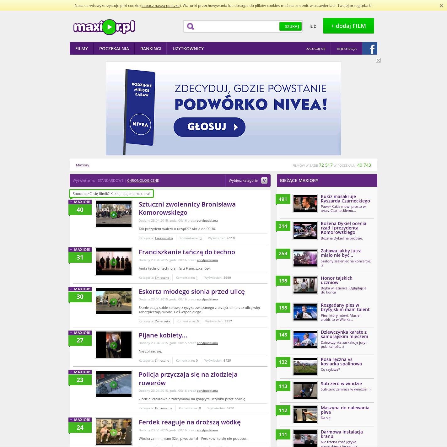Click the Szukaj search button

coord(291,27)
